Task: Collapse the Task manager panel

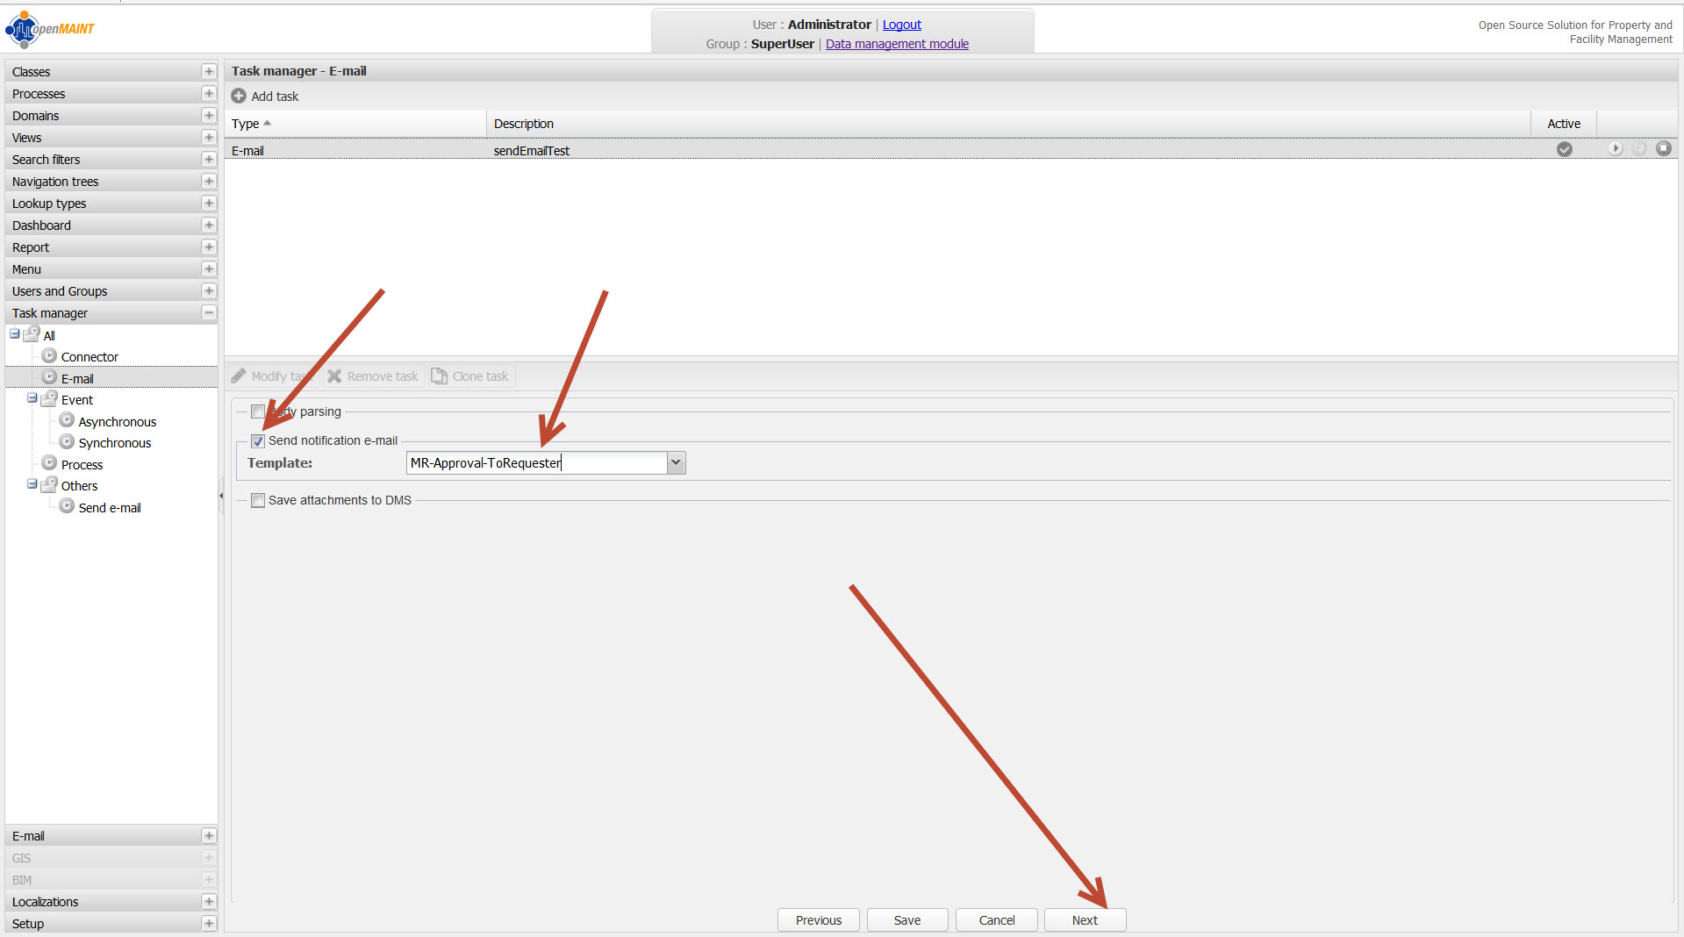Action: (x=209, y=313)
